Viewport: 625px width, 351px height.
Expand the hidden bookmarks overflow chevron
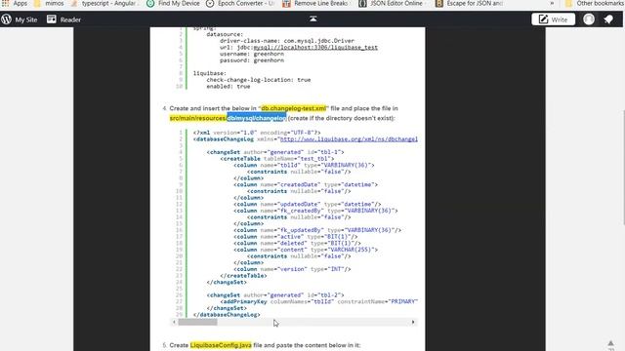(552, 3)
